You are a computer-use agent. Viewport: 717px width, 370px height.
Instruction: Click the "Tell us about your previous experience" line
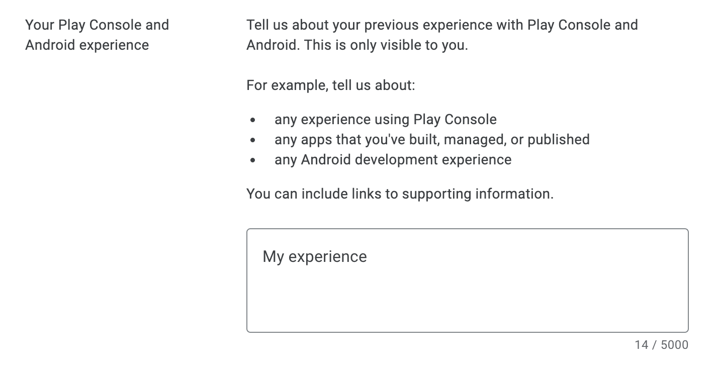pyautogui.click(x=441, y=25)
